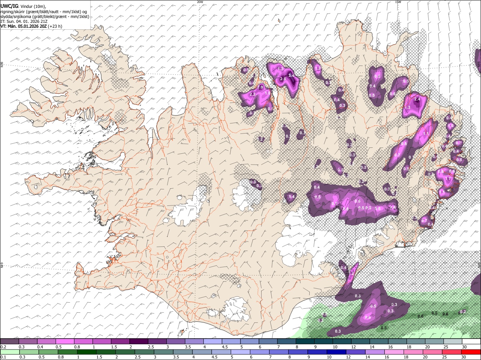This screenshot has width=481, height=360.
Task: Click the crimson 25 mm rain legend swatch
Action: pos(452,352)
